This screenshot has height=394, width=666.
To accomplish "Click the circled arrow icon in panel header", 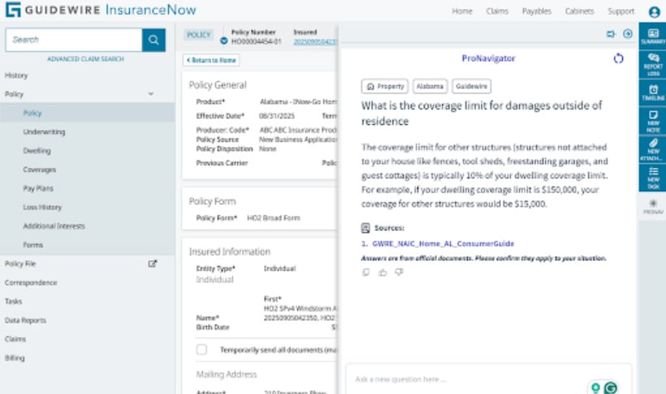I will [627, 34].
